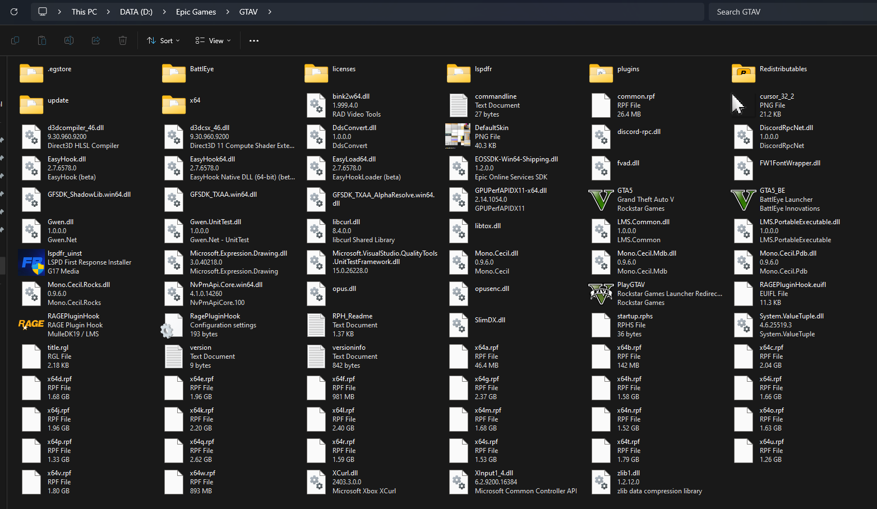
Task: Click the Redistributables folder icon
Action: click(744, 73)
